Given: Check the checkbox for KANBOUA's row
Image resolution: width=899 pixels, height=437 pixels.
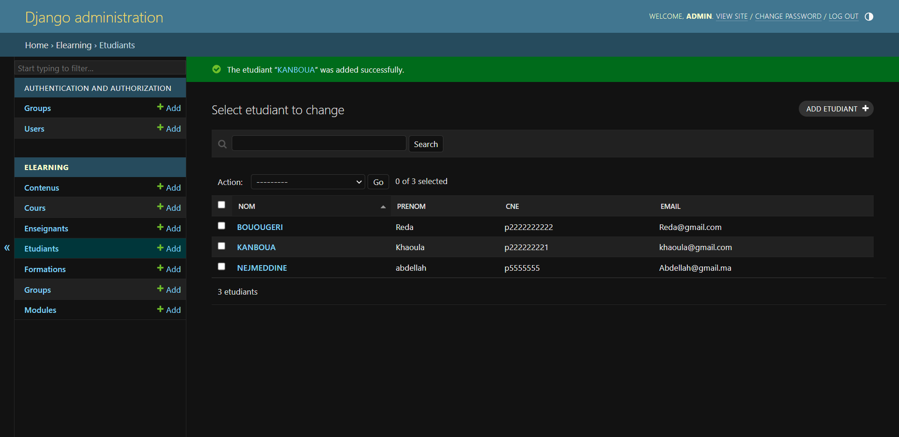Looking at the screenshot, I should (x=221, y=246).
